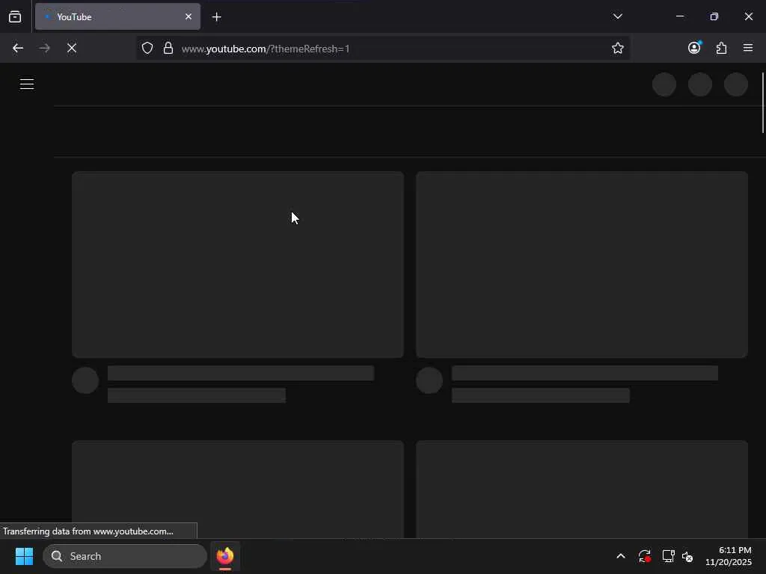Image resolution: width=766 pixels, height=574 pixels.
Task: Stop loading the page
Action: coord(72,48)
